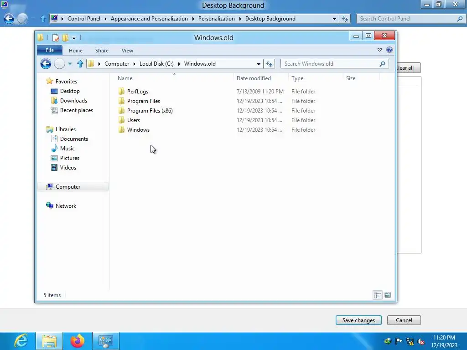Open the recent locations dropdown arrow
Image resolution: width=467 pixels, height=350 pixels.
pyautogui.click(x=70, y=64)
